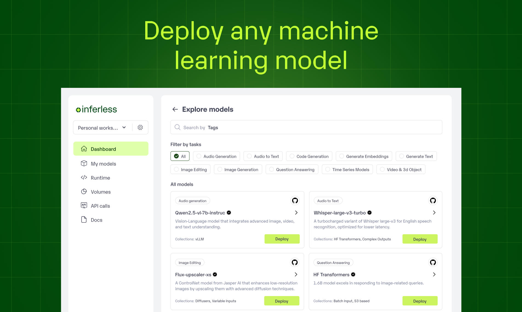Select the Image Generation filter
Image resolution: width=522 pixels, height=312 pixels.
click(238, 169)
